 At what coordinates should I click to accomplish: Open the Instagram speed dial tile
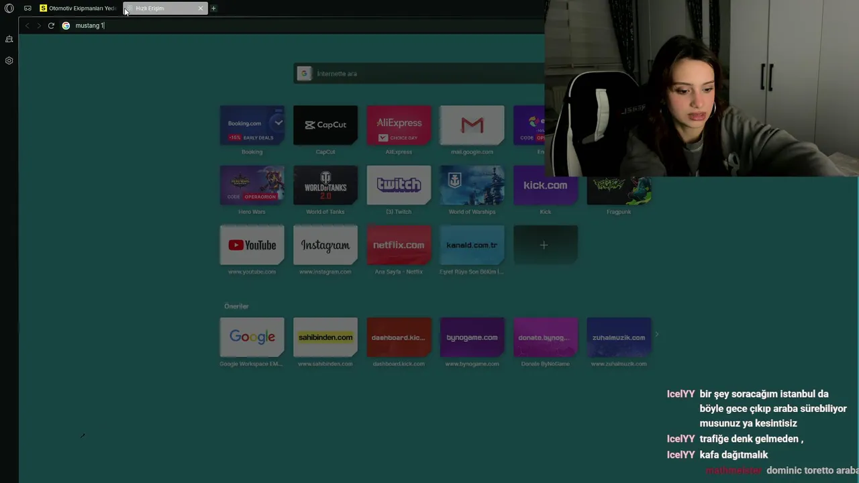[x=325, y=245]
